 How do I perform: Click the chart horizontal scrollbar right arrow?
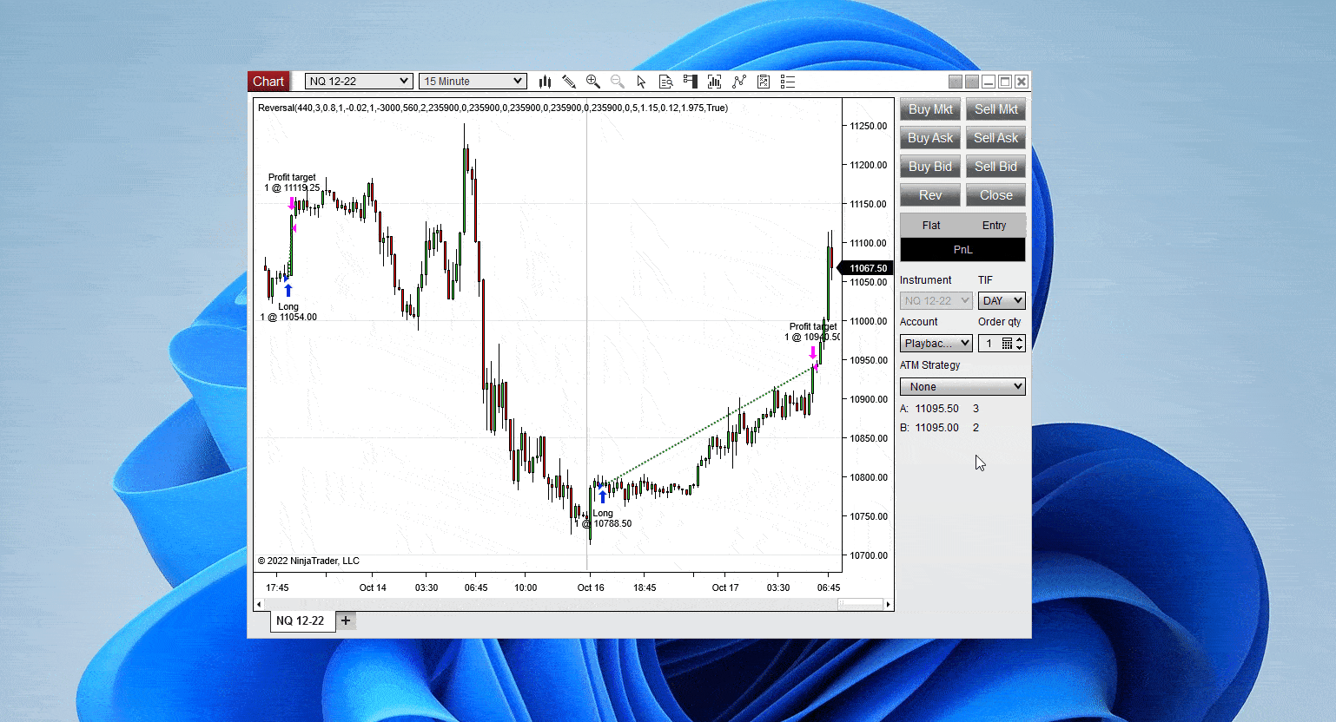(888, 604)
